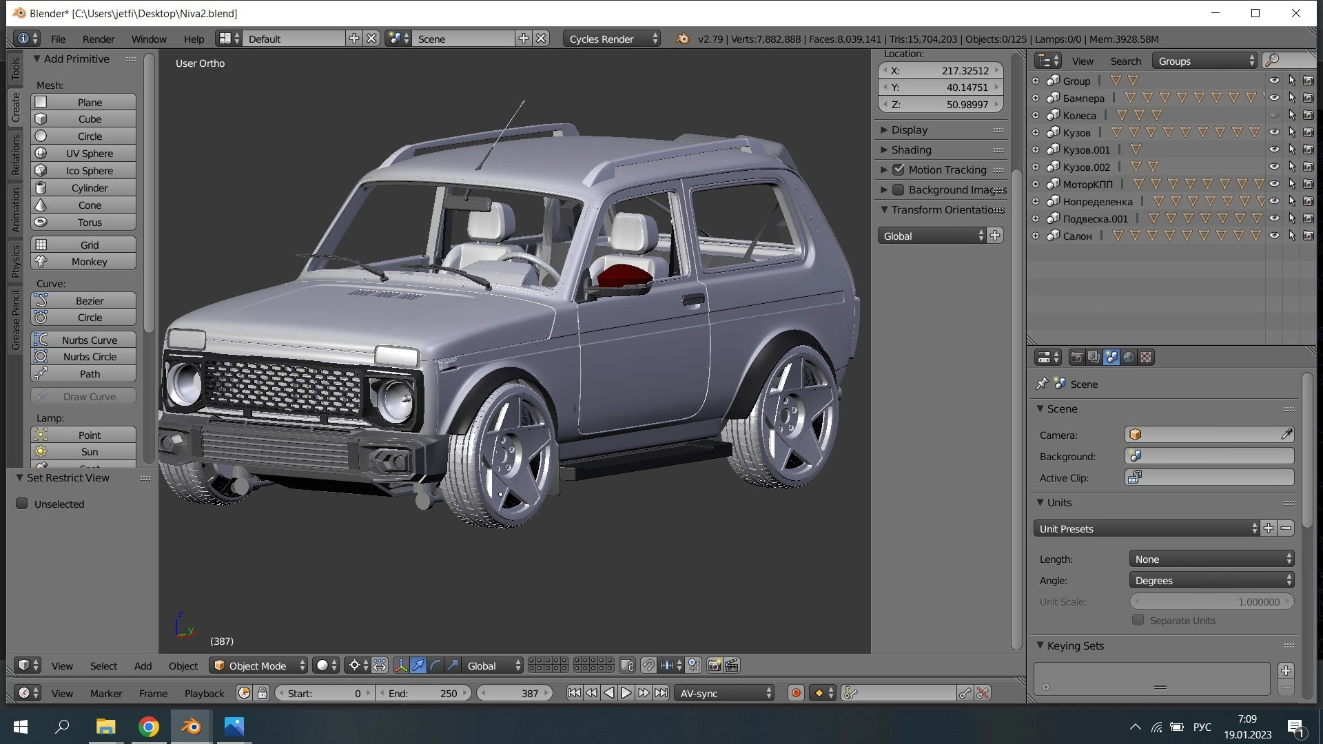
Task: Click the current frame 387 field
Action: pos(515,693)
